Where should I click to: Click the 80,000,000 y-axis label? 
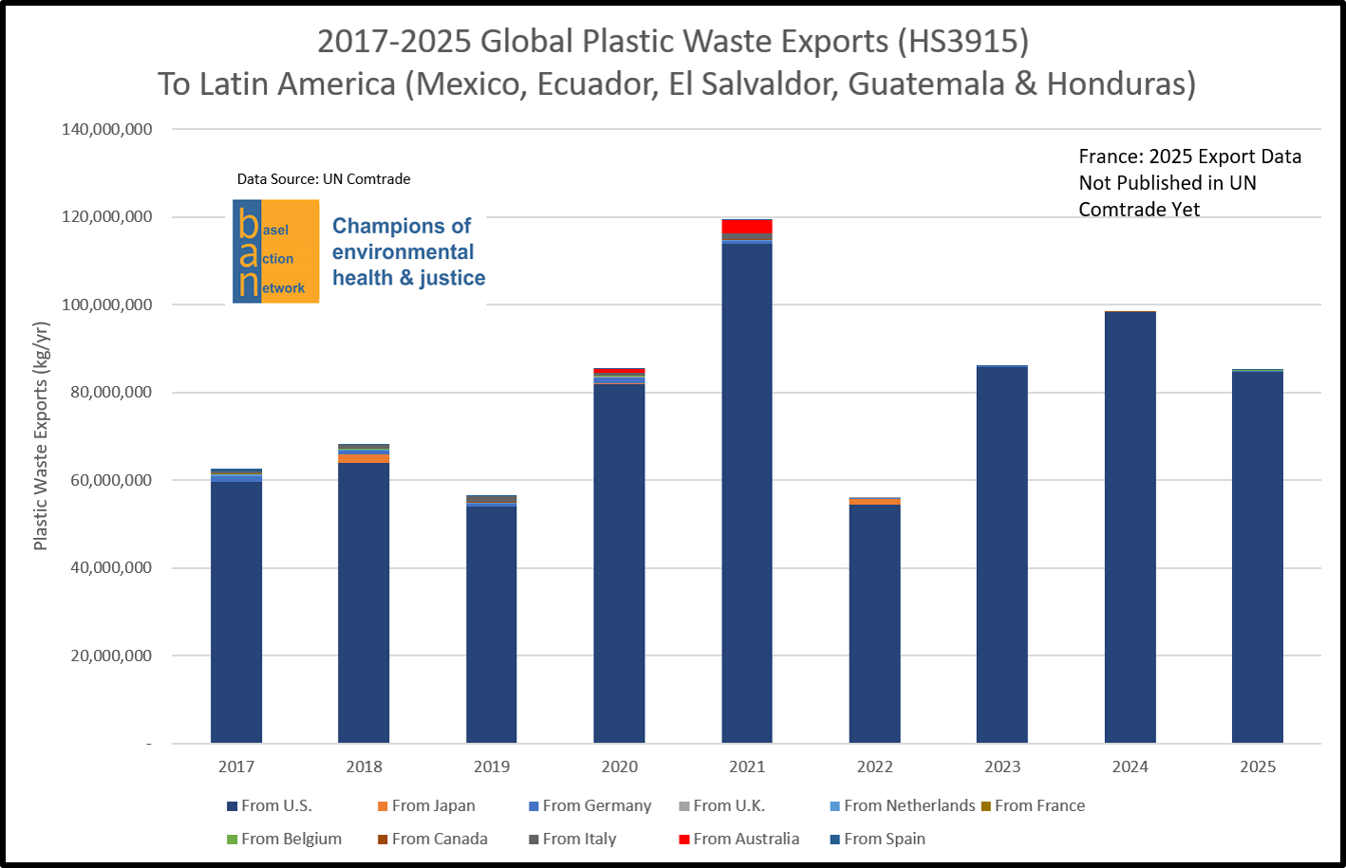click(x=111, y=393)
